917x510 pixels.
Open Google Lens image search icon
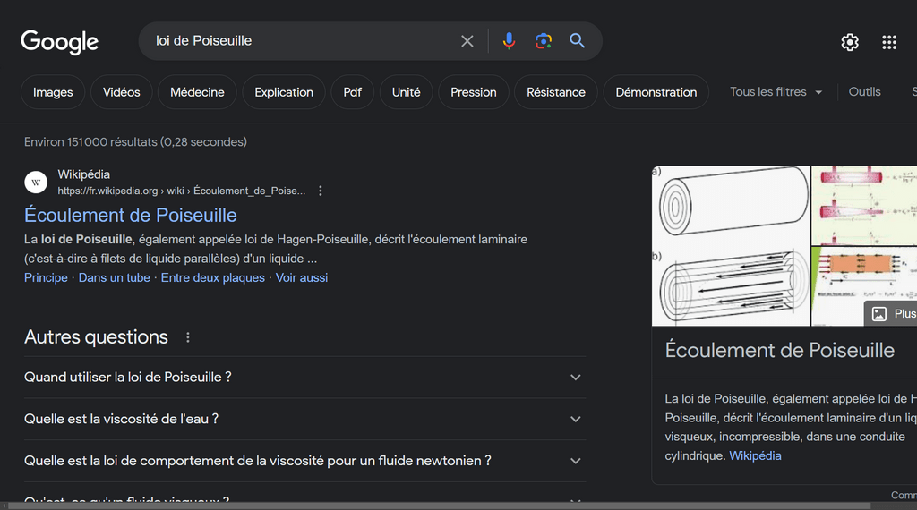[x=544, y=41]
